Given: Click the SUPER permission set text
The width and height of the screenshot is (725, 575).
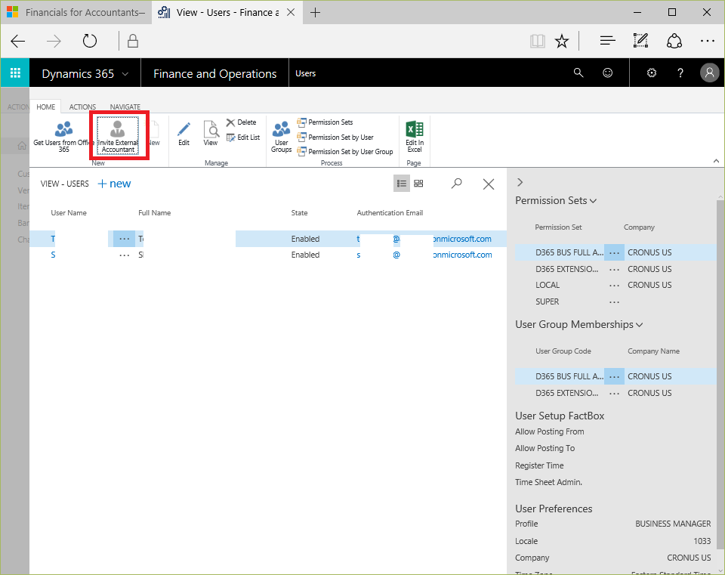Looking at the screenshot, I should click(548, 301).
